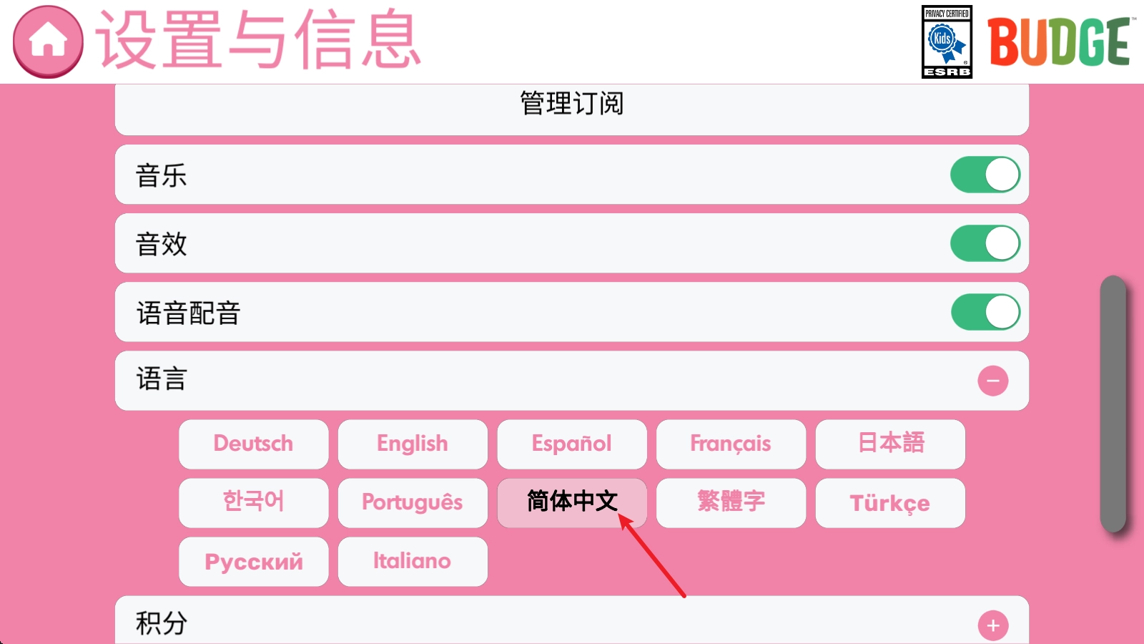The width and height of the screenshot is (1144, 644).
Task: Click the gray vertical scrollbar handle
Action: coord(1113,404)
